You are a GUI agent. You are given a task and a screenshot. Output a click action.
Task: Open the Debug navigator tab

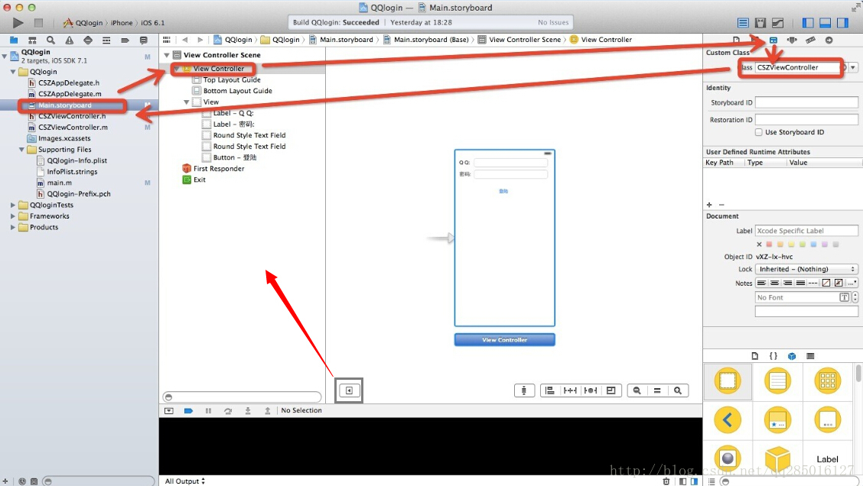[106, 40]
